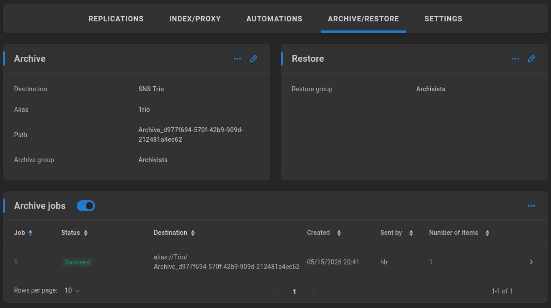The image size is (551, 308).
Task: Click the 1-1 of 1 pagination text
Action: pyautogui.click(x=502, y=291)
